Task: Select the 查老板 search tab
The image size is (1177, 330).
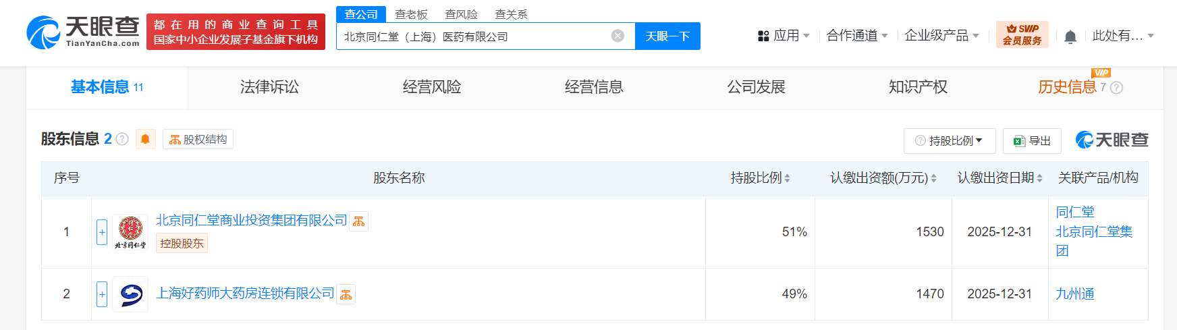Action: tap(411, 14)
